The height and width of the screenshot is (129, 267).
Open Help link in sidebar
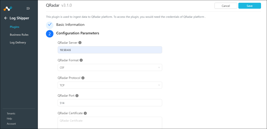point(9,119)
